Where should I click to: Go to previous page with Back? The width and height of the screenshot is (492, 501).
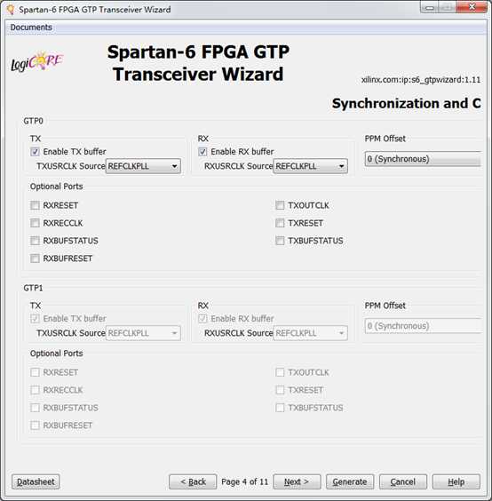click(x=193, y=481)
